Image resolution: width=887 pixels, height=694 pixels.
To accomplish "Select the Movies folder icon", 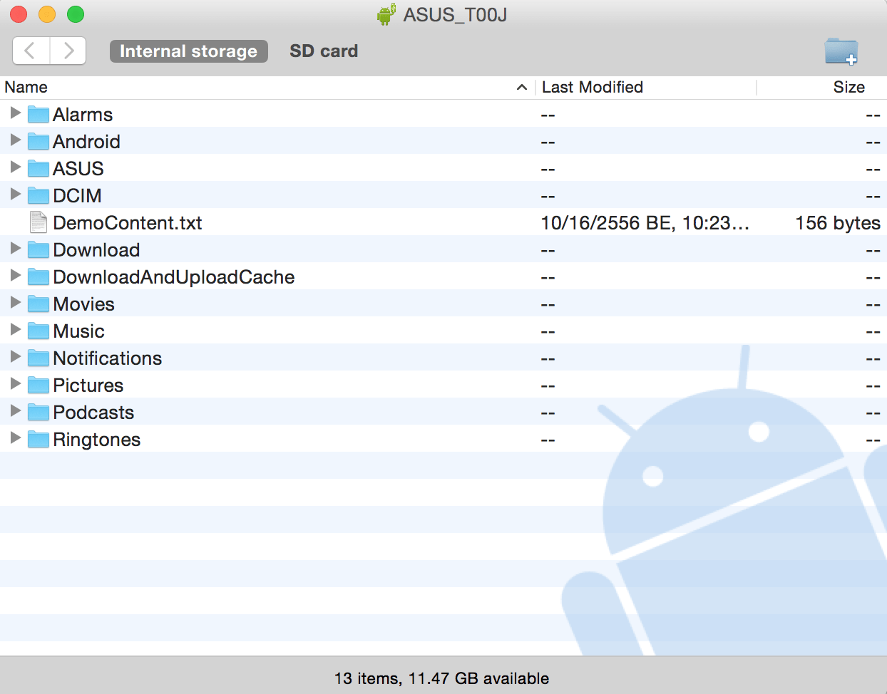I will 39,304.
